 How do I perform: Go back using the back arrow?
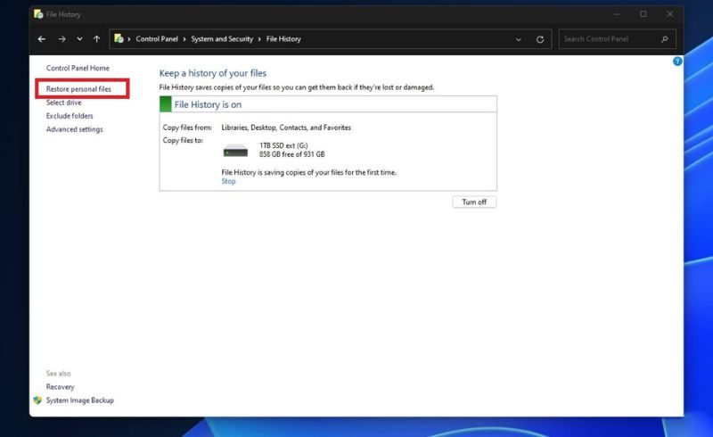(x=41, y=39)
